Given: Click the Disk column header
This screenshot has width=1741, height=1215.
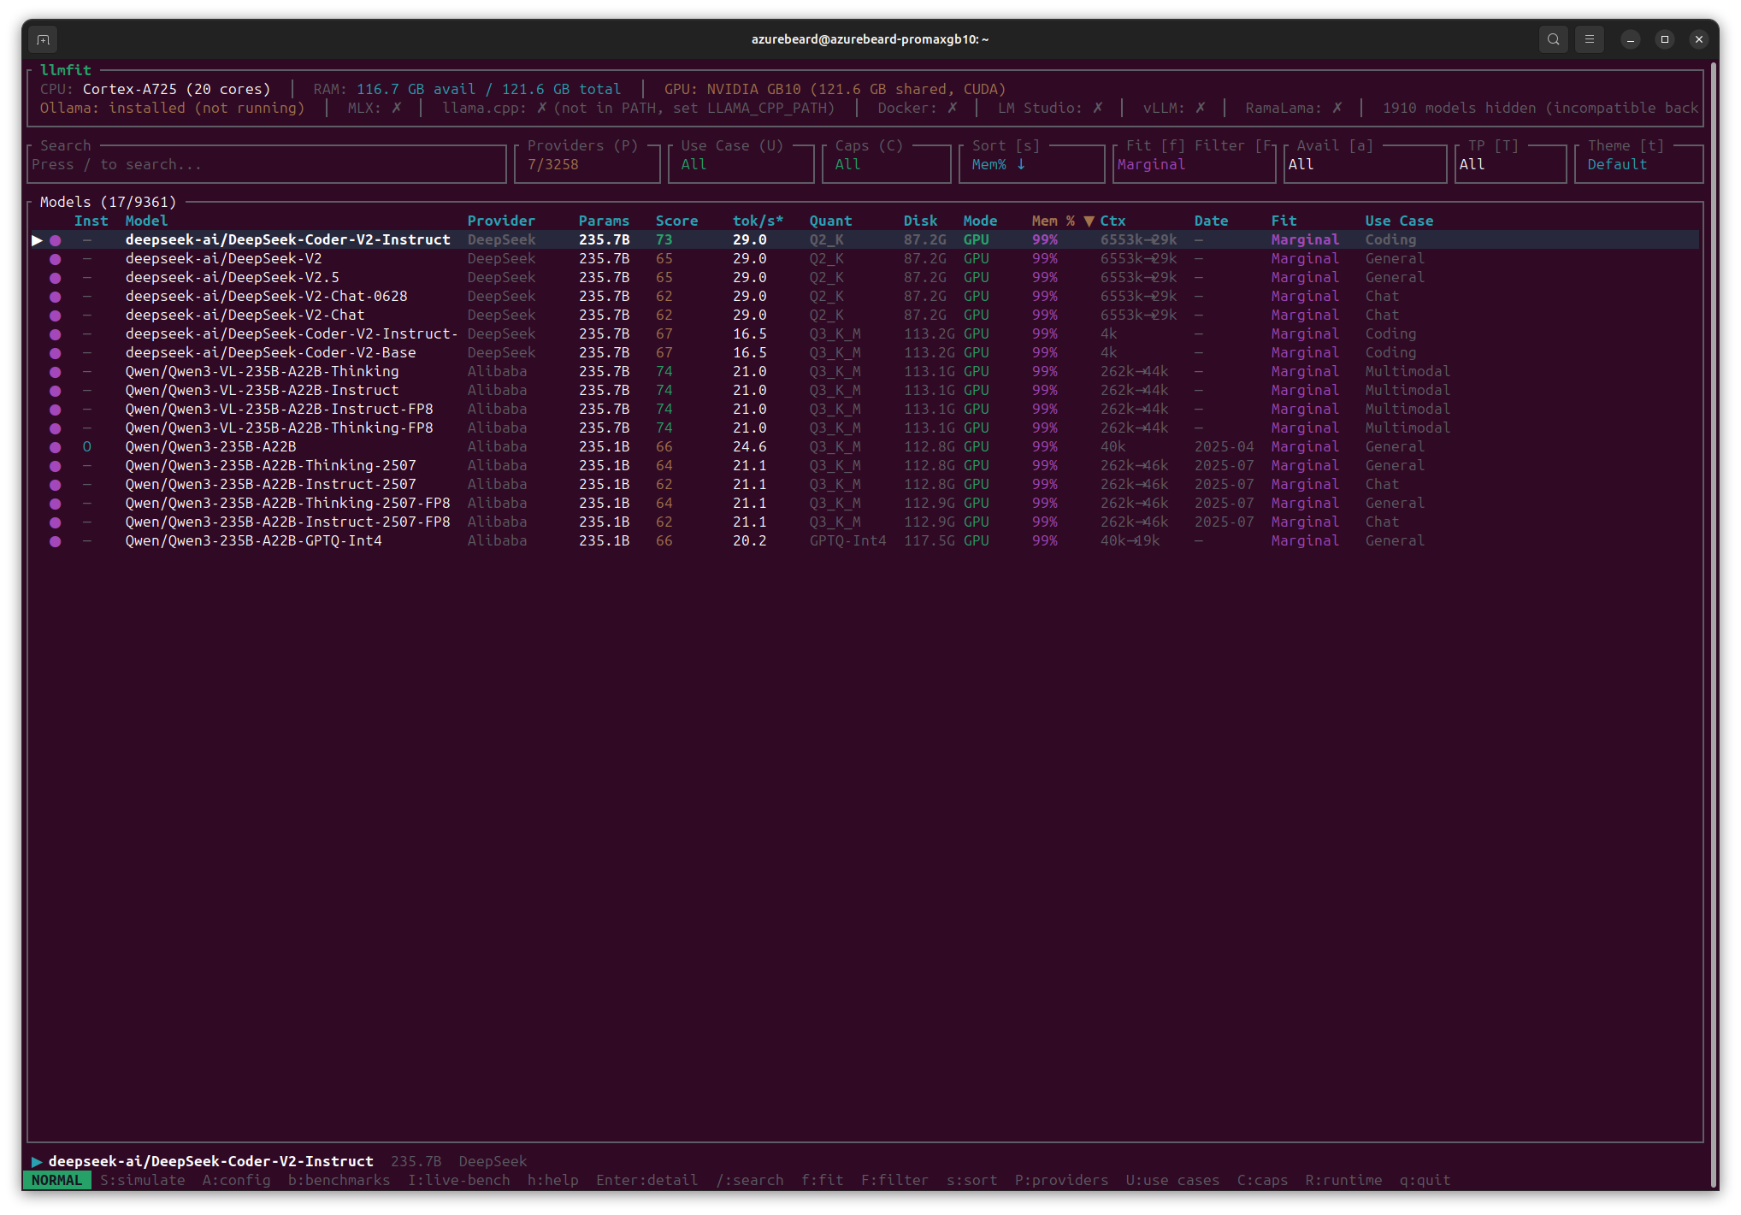Looking at the screenshot, I should (920, 221).
